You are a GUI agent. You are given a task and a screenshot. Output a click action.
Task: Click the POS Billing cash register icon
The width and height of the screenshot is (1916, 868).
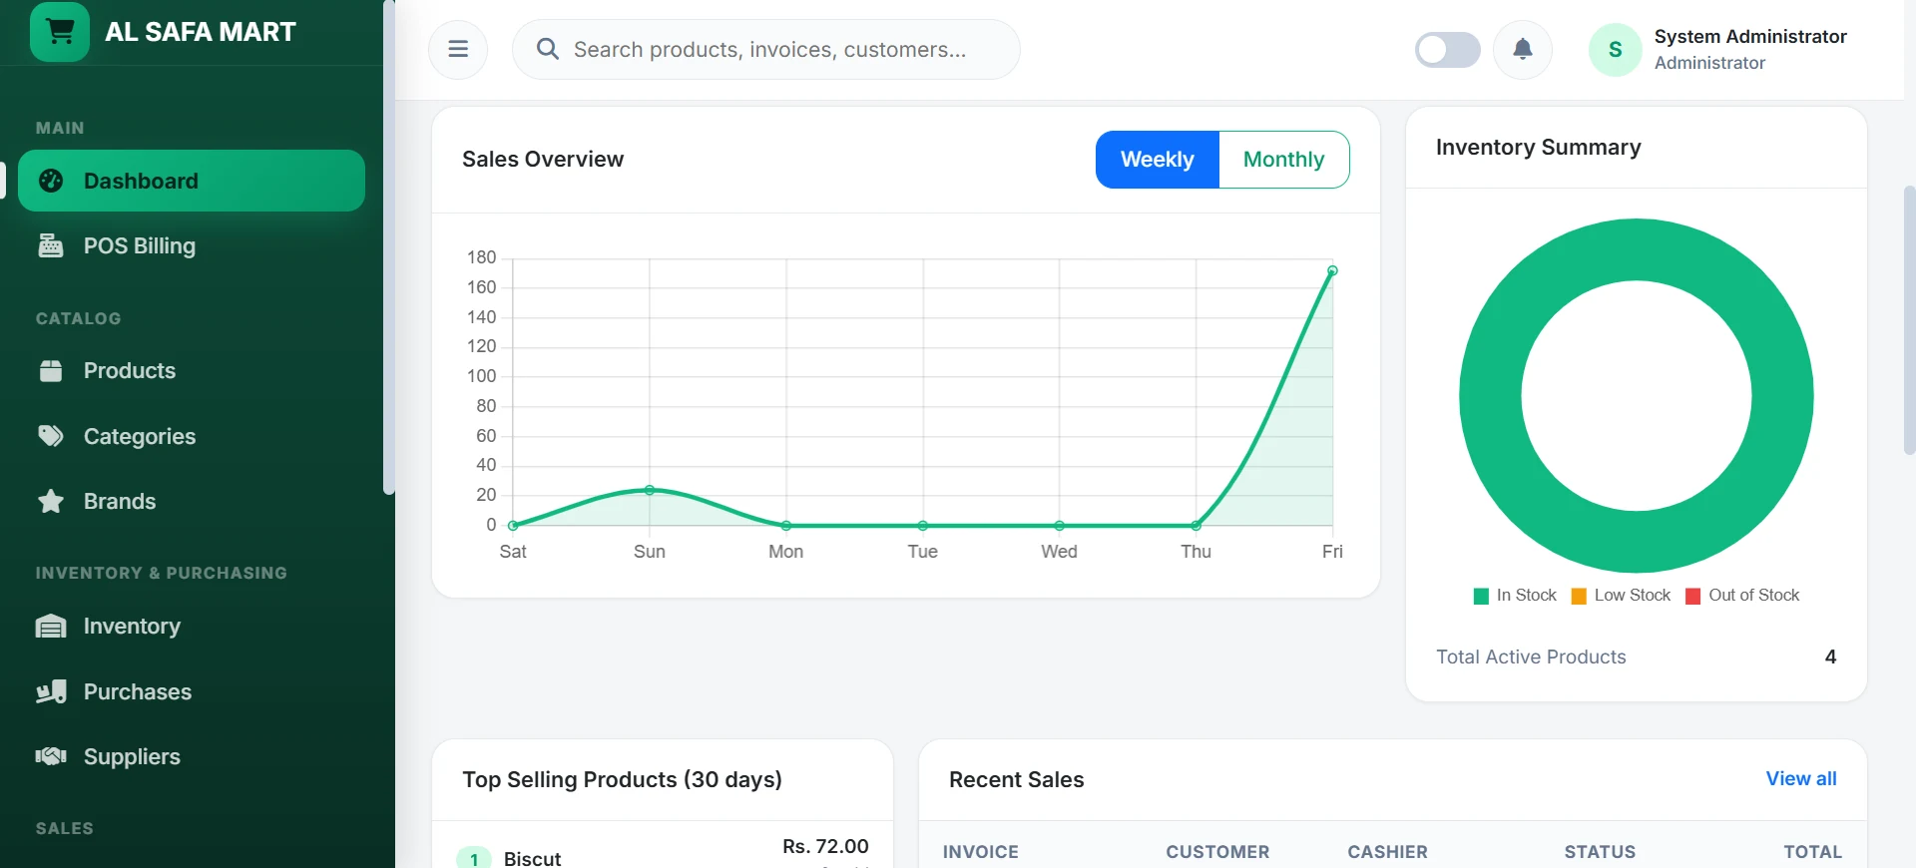(x=51, y=245)
